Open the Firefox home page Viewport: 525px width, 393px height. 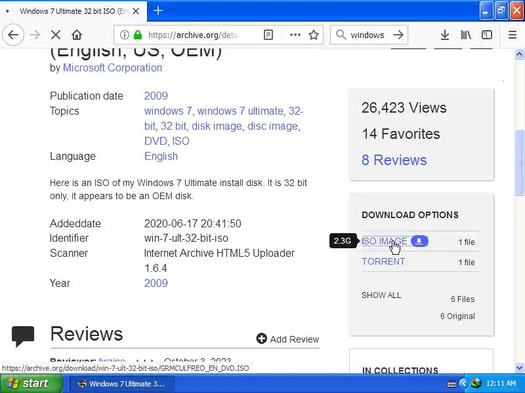pos(77,35)
